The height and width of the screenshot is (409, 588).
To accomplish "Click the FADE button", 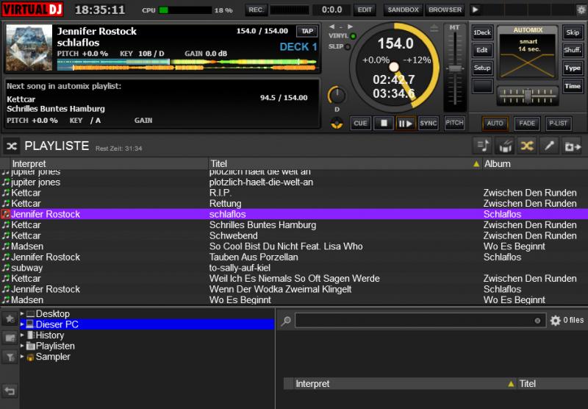I will click(527, 124).
